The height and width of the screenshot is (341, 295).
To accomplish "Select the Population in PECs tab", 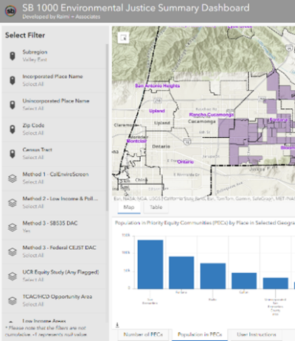I will point(200,334).
